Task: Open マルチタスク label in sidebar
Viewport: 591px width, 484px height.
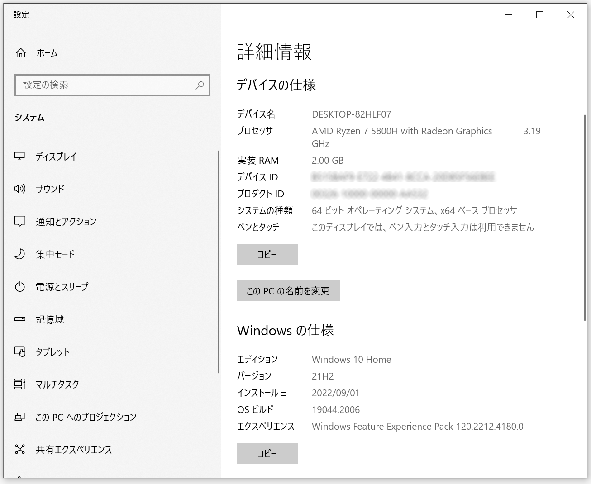Action: [x=57, y=384]
